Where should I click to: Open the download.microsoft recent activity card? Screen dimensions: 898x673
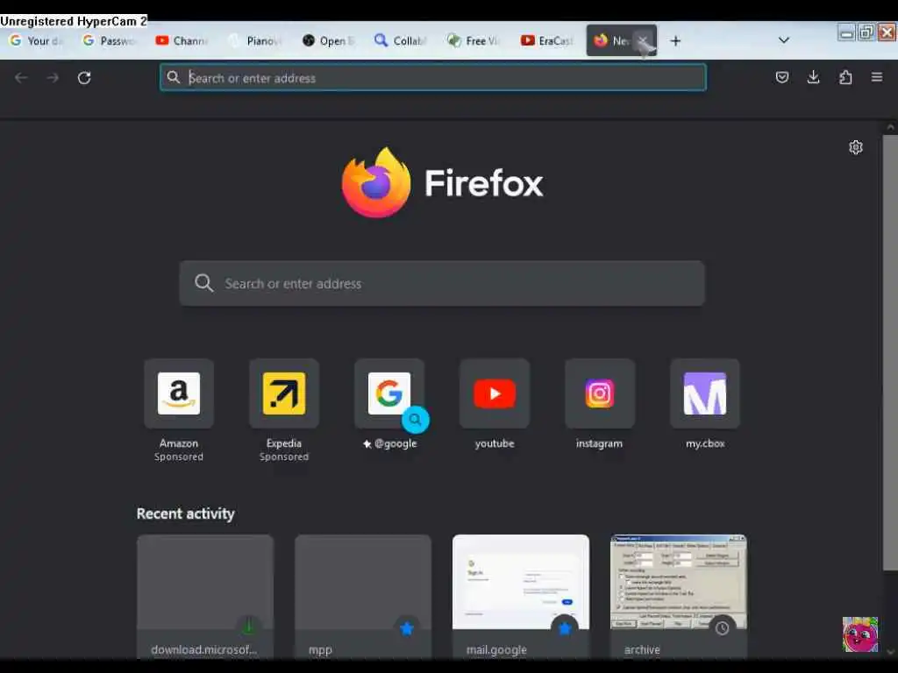click(205, 597)
